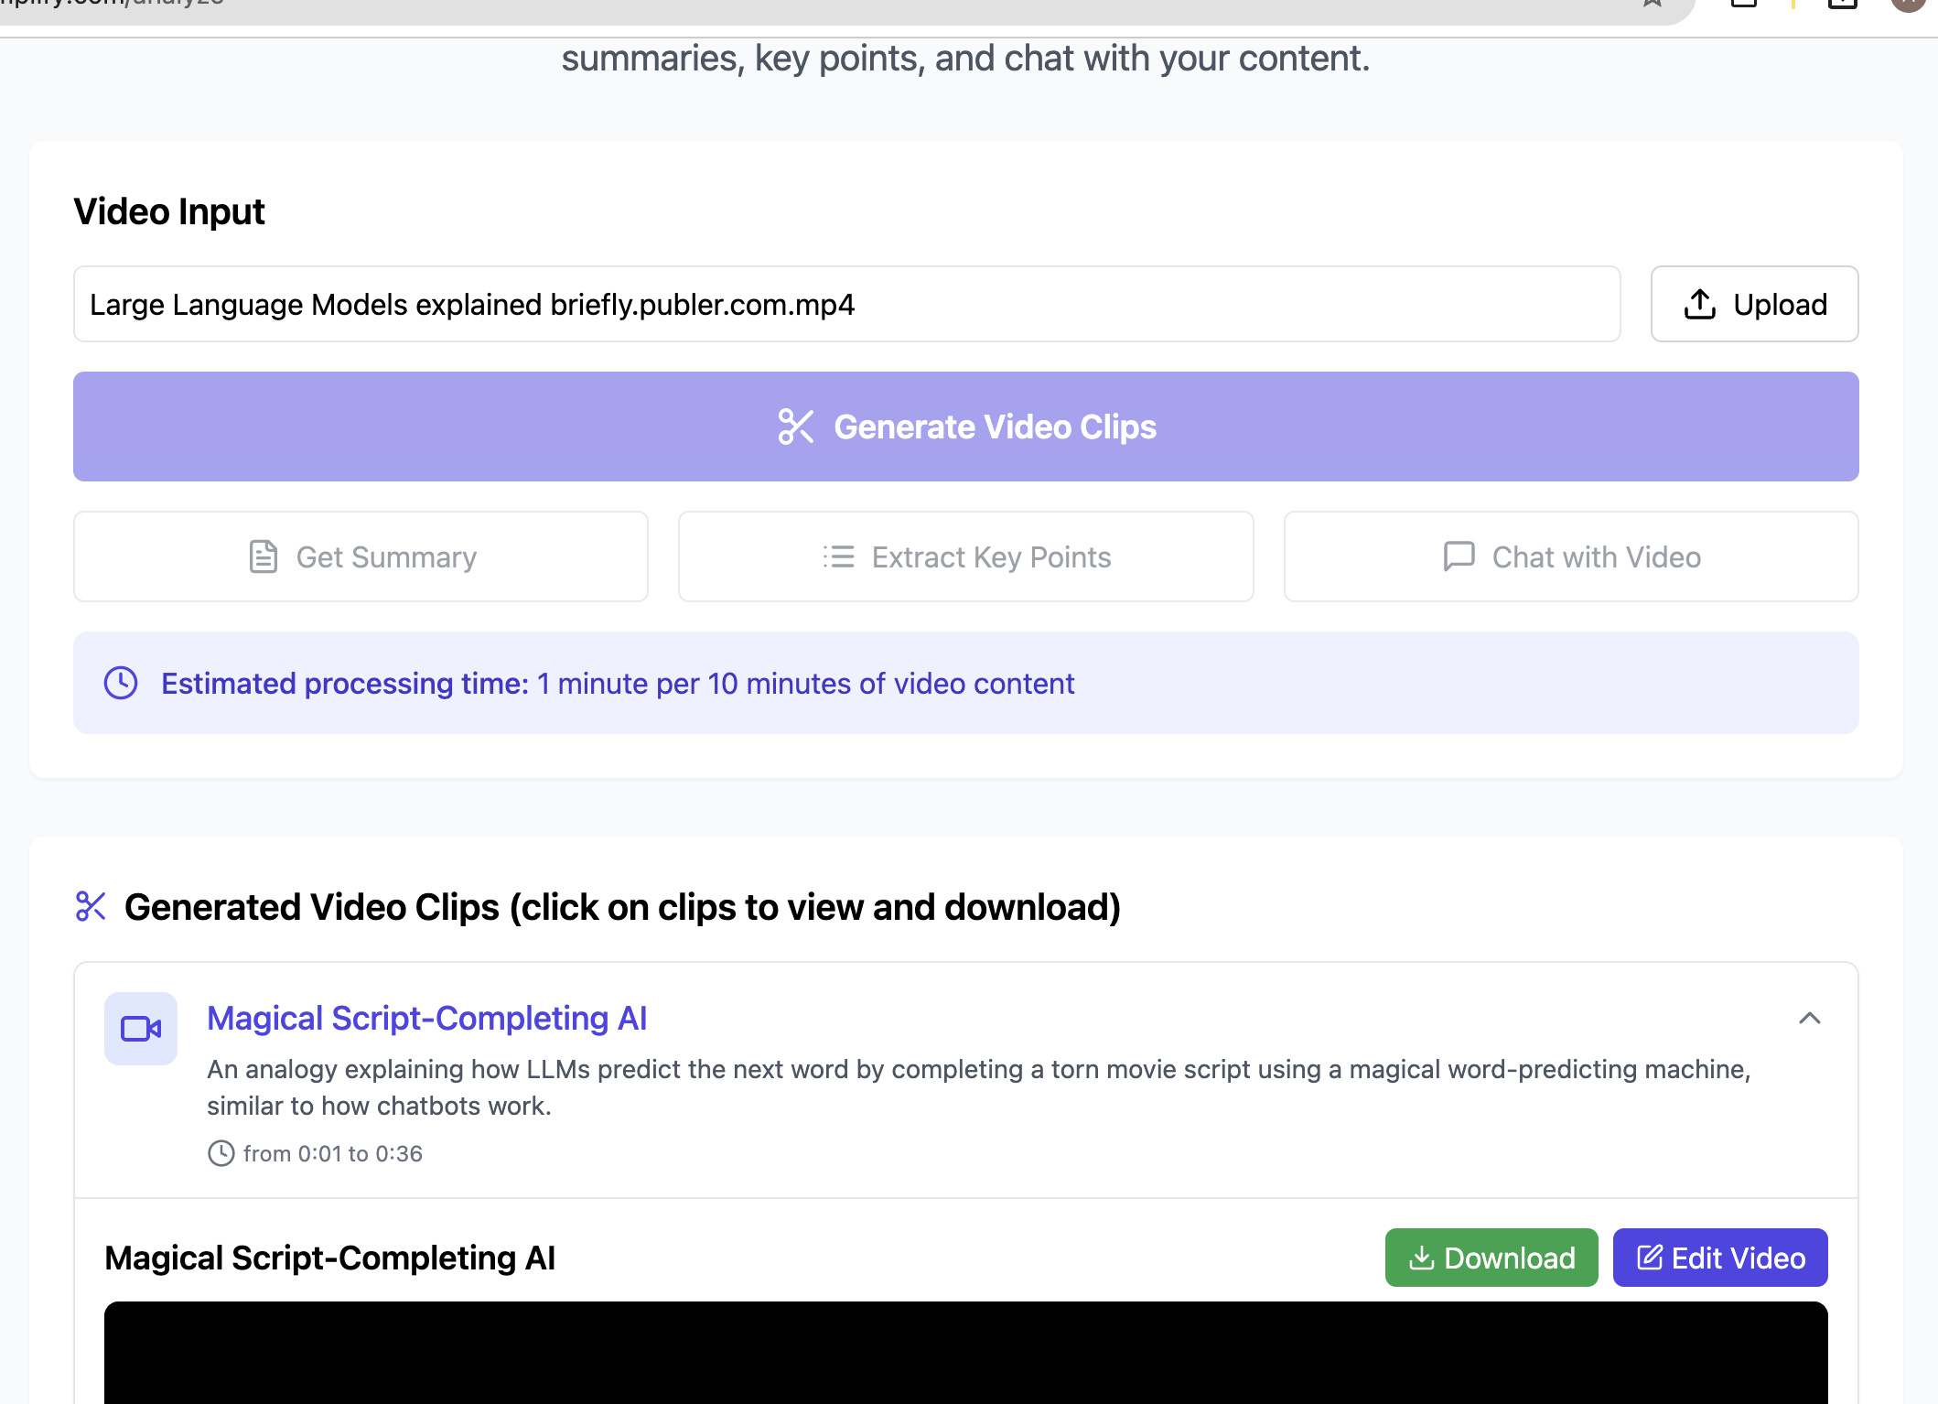Focus the video filename input field
Viewport: 1938px width, 1404px height.
[x=846, y=305]
